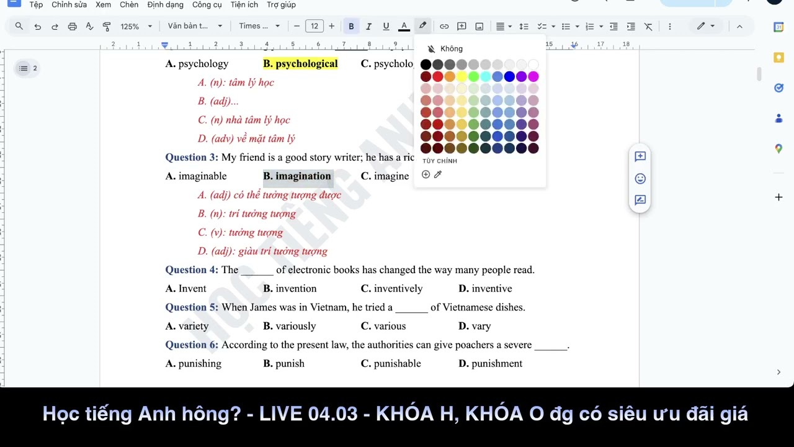This screenshot has width=794, height=447.
Task: Open the Trợ giúp menu
Action: pos(281,4)
